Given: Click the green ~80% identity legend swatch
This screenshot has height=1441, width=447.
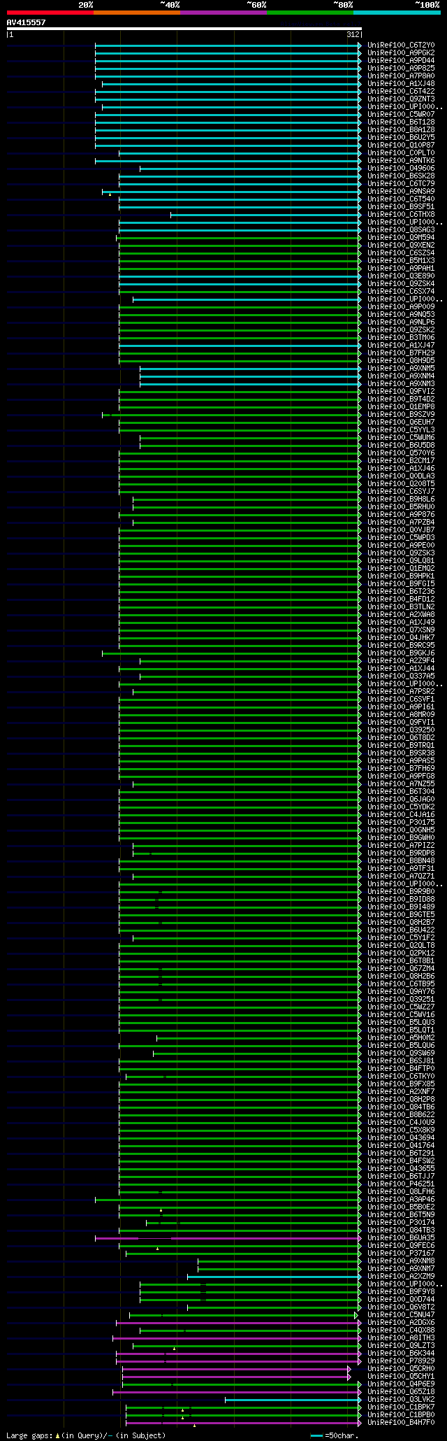Looking at the screenshot, I should pos(310,13).
